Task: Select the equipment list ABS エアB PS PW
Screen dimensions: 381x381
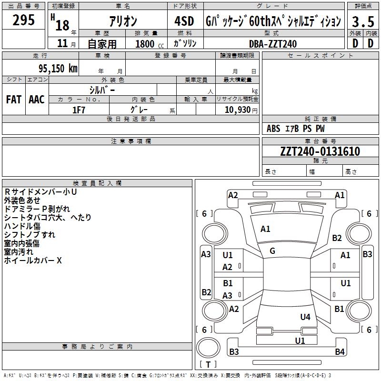Action: 295,129
